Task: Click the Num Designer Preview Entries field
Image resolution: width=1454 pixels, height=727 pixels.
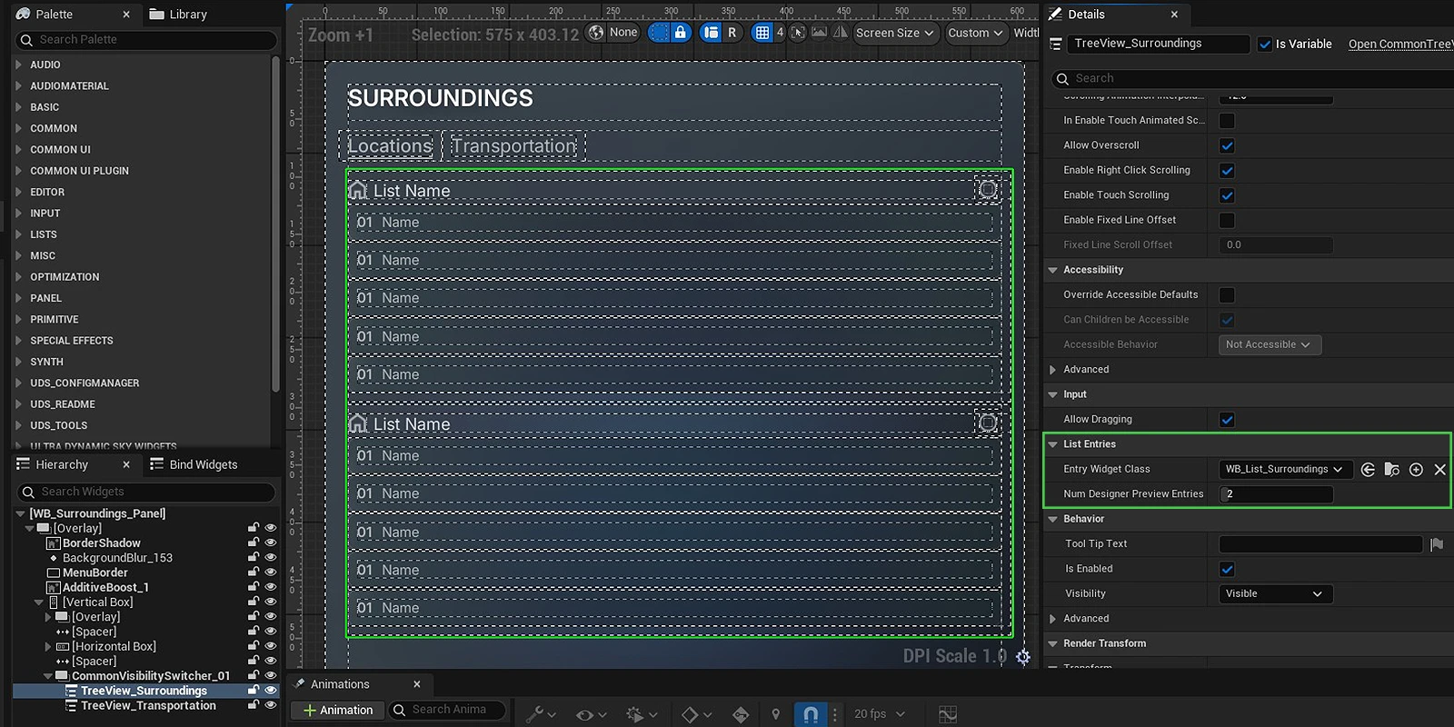Action: click(x=1276, y=494)
